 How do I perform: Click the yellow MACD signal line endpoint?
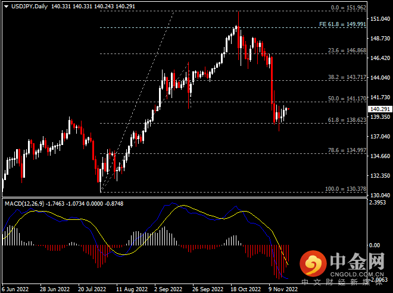[x=288, y=264]
